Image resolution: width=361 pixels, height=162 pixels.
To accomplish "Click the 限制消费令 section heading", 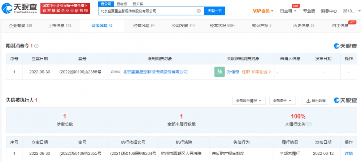I will point(18,46).
